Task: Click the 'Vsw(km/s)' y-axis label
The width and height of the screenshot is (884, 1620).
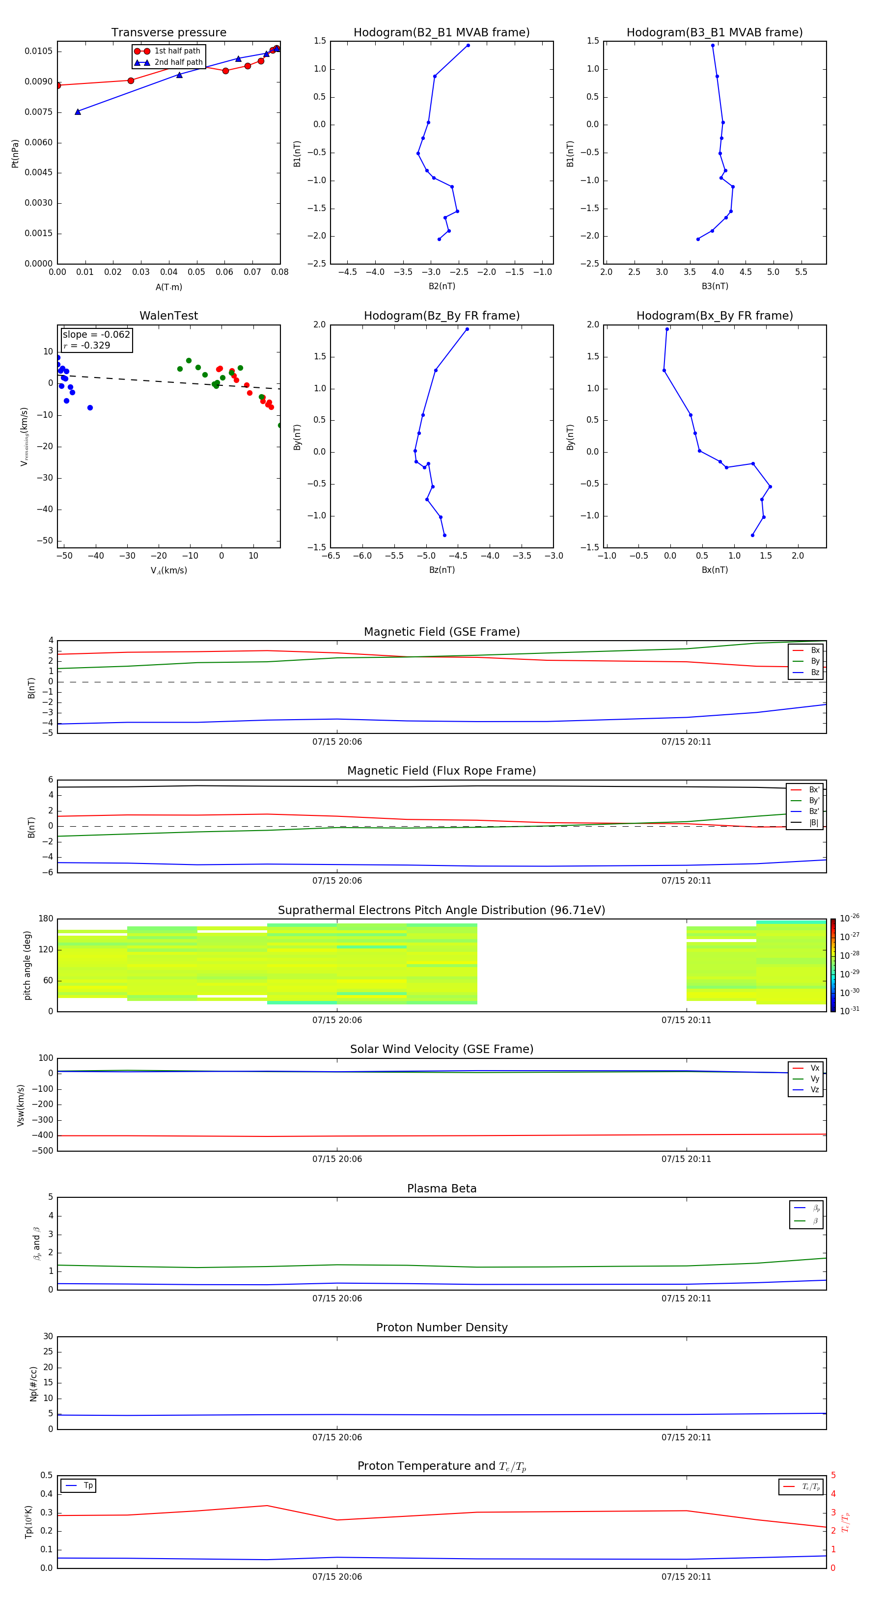Action: (x=21, y=1105)
